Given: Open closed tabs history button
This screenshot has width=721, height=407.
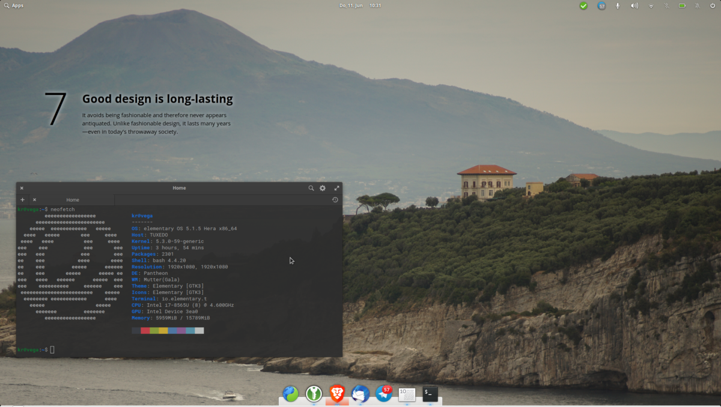Looking at the screenshot, I should click(x=335, y=200).
